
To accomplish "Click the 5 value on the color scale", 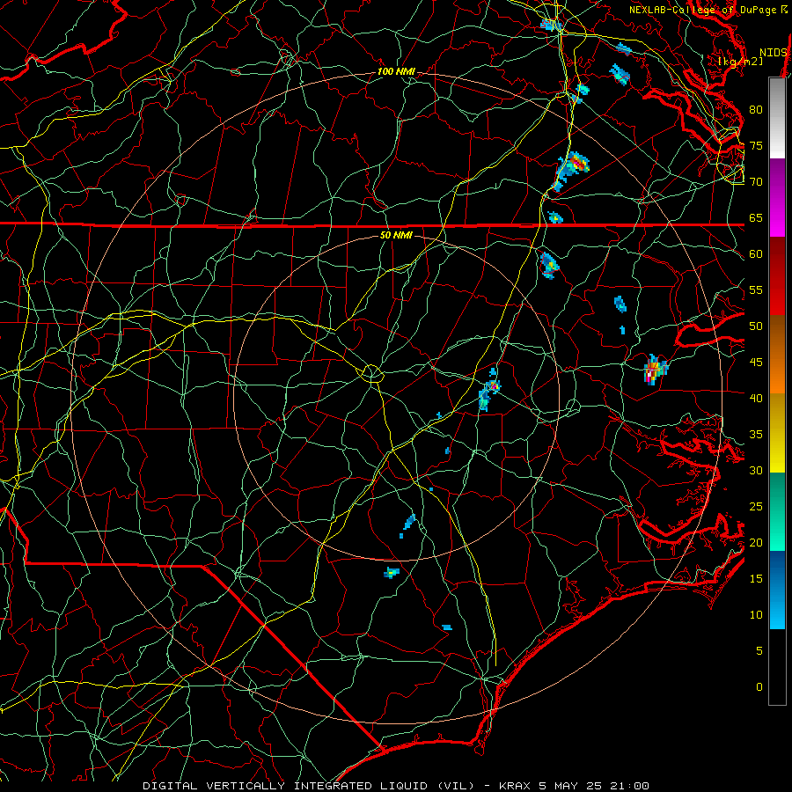I will [759, 651].
